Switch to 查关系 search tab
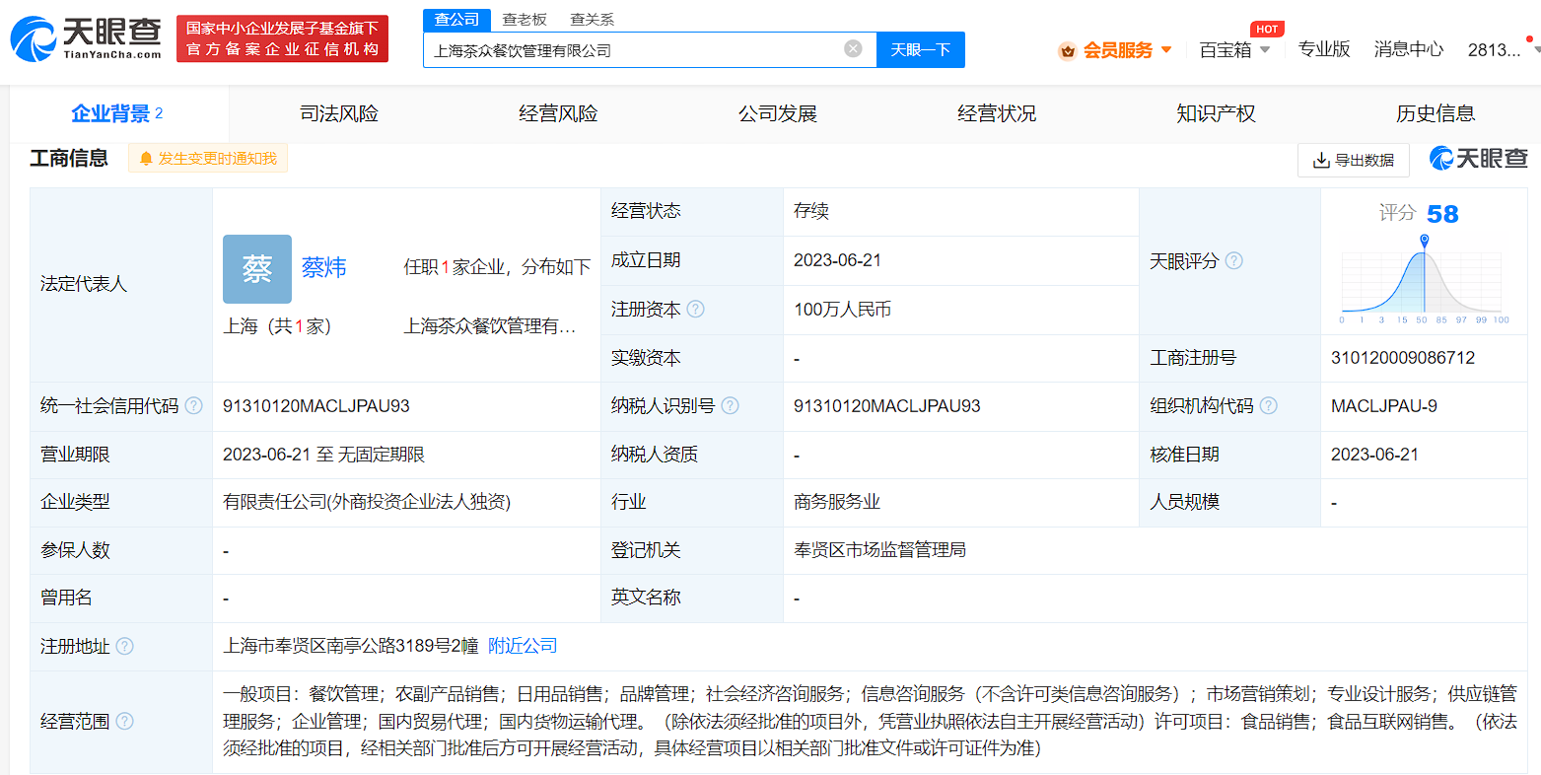 593,20
